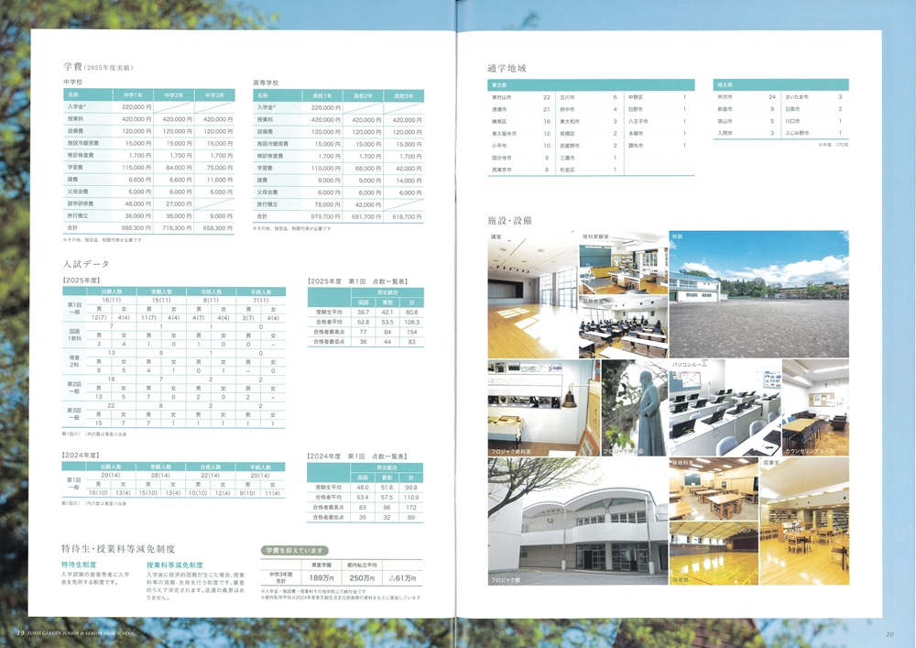This screenshot has width=916, height=648.
Task: Click the 学費 section heading
Action: pyautogui.click(x=73, y=67)
